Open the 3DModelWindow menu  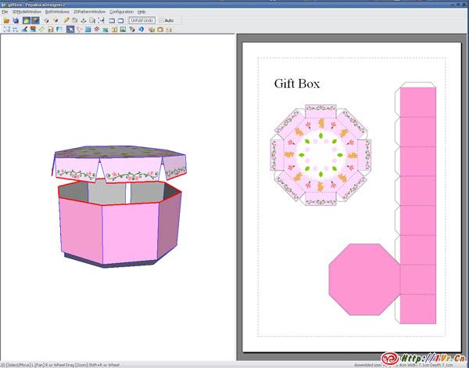[x=27, y=12]
